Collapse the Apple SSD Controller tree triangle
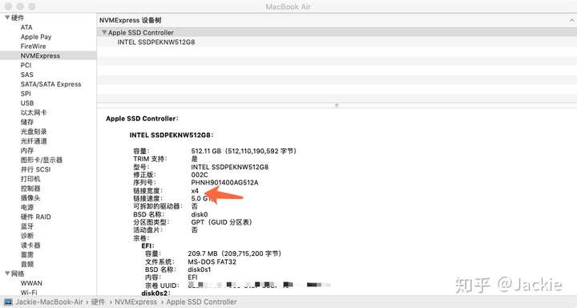Viewport: 577px width, 308px height. (x=104, y=32)
